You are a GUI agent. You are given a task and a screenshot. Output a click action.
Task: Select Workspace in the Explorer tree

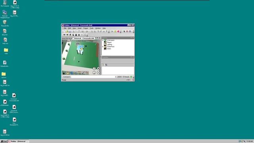click(110, 40)
